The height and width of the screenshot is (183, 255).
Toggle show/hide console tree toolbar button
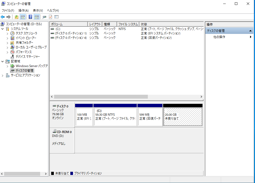(x=23, y=17)
